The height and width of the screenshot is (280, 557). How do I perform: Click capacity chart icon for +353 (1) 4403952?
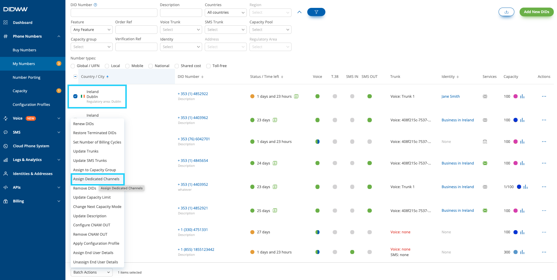[x=525, y=187]
